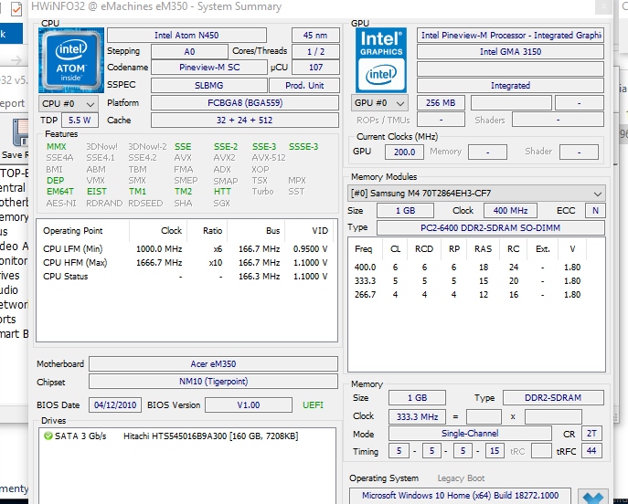Click the green SATA drive status icon
This screenshot has width=628, height=504.
click(x=48, y=436)
